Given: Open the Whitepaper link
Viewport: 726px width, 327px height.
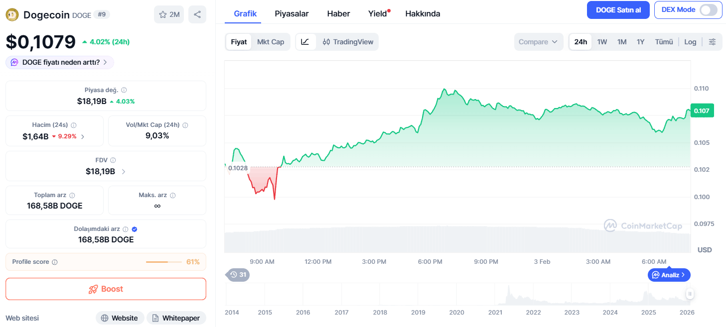Looking at the screenshot, I should pos(176,318).
